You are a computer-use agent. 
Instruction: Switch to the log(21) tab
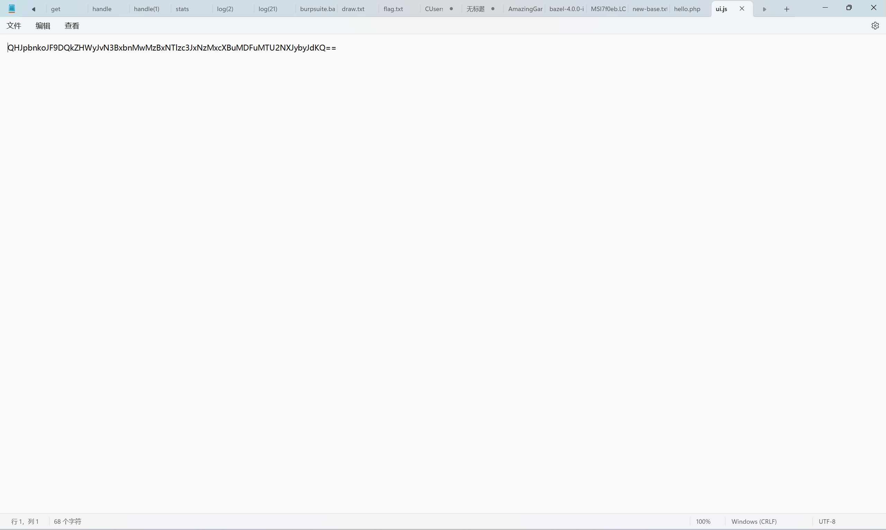point(274,9)
